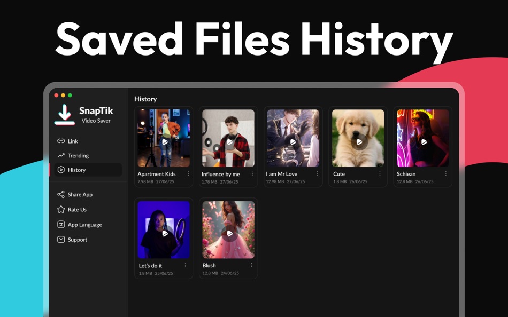
Task: Open more options for Apartment Kids
Action: (188, 173)
